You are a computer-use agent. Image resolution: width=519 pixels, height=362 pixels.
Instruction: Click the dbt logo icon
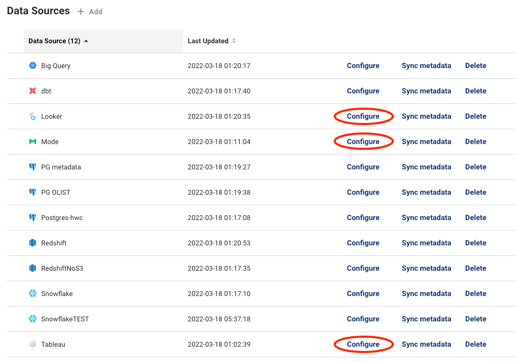pyautogui.click(x=33, y=91)
